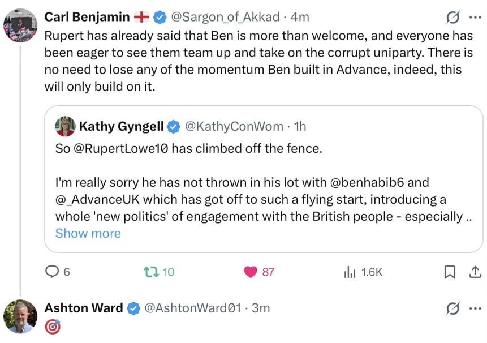Click Grok icon on Carl Benjamin's tweet
The height and width of the screenshot is (343, 487).
point(452,18)
